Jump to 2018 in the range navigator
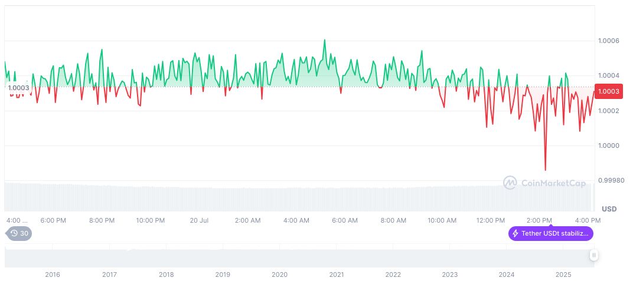633x281 pixels. pos(167,275)
